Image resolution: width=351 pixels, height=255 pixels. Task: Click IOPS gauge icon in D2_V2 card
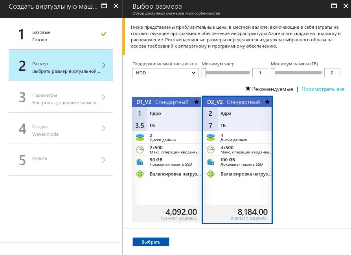coord(211,150)
